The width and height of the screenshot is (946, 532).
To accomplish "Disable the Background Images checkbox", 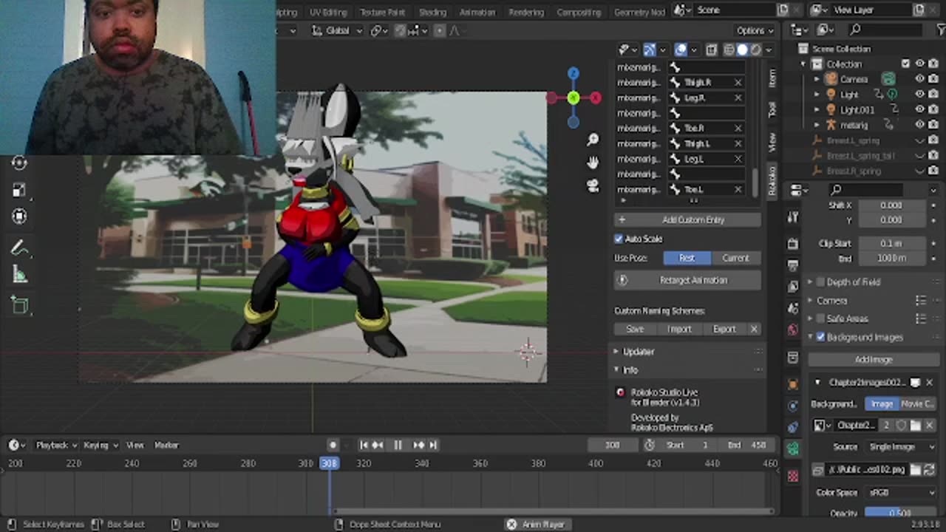I will point(820,337).
